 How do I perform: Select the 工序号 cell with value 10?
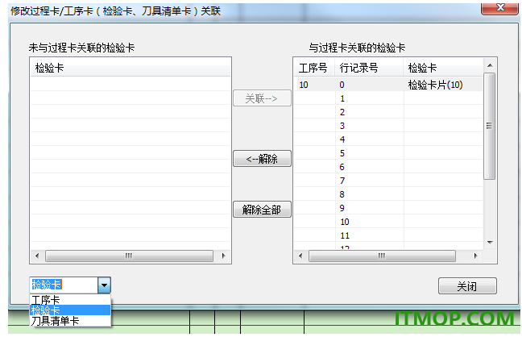[x=314, y=85]
